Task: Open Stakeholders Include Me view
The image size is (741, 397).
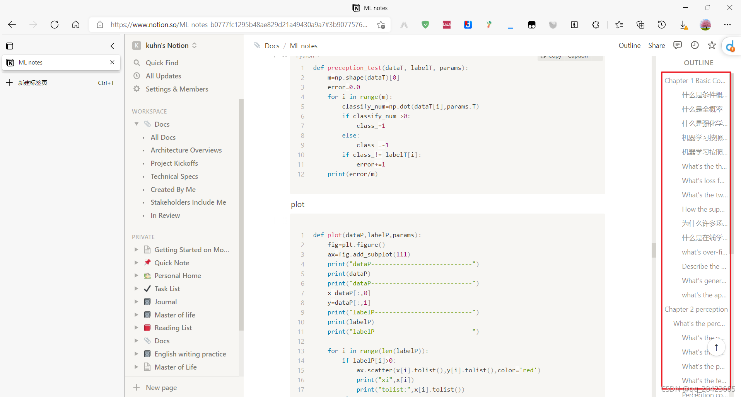Action: [x=188, y=202]
